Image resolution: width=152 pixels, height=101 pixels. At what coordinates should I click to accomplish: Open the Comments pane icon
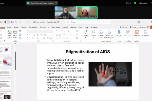tap(148, 27)
